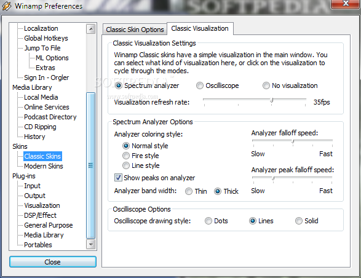
Task: Select the Skins category heading
Action: click(x=20, y=146)
